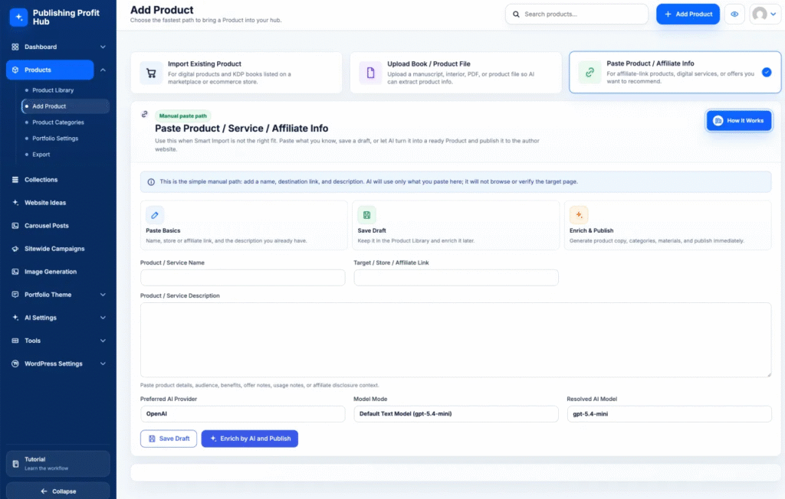Viewport: 785px width, 499px height.
Task: Click the Resolved AI Model field
Action: [669, 414]
